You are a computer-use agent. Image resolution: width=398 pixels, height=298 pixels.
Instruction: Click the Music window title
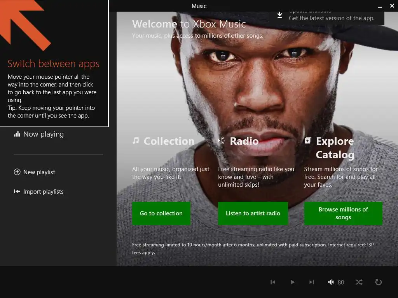click(x=199, y=6)
